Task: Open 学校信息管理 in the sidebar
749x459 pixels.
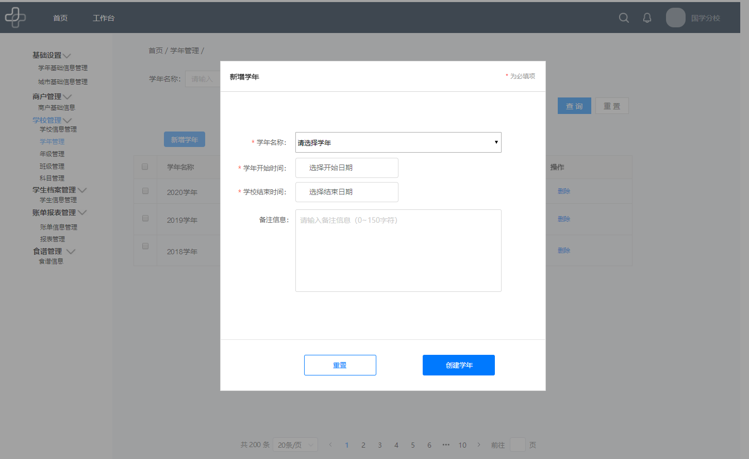Action: click(58, 129)
